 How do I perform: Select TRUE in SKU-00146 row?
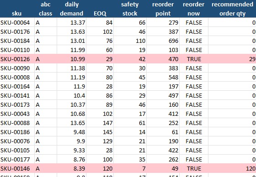pyautogui.click(x=194, y=168)
